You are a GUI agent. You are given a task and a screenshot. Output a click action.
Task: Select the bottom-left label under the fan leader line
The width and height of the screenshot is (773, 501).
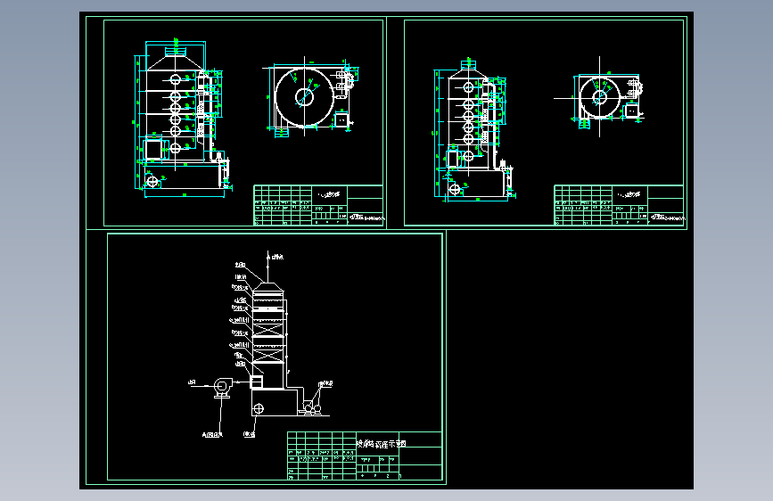click(x=212, y=434)
